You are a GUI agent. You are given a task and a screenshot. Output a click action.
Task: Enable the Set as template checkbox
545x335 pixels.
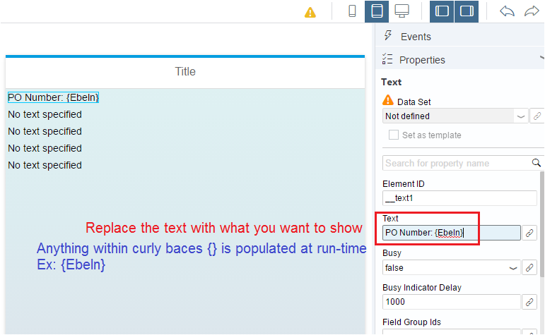click(394, 135)
